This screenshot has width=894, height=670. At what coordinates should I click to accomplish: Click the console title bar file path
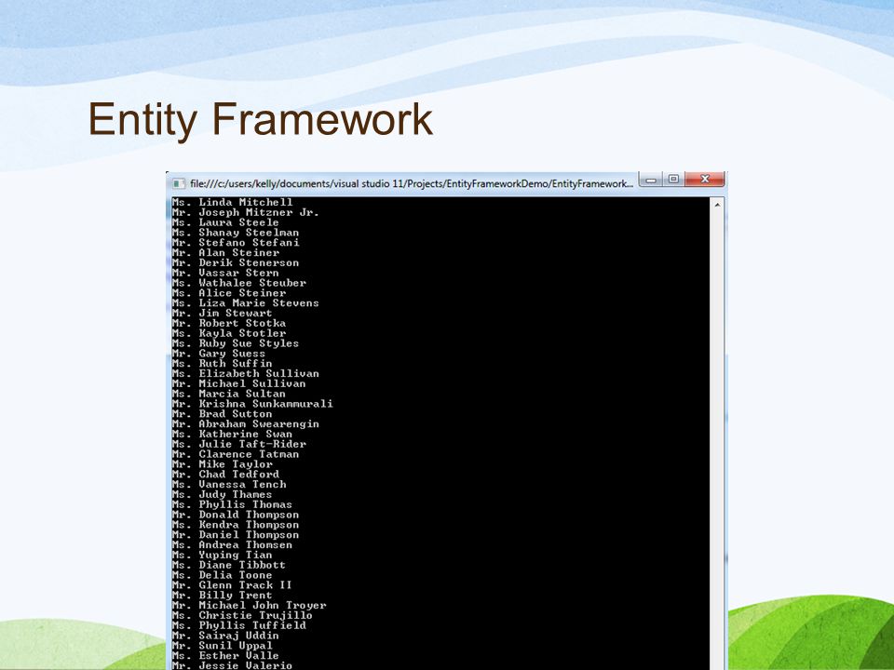coord(411,183)
